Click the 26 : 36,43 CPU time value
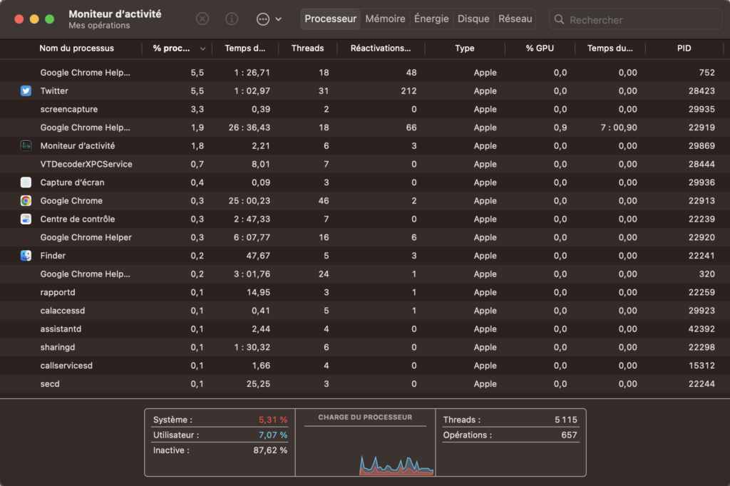Viewport: 730px width, 486px height. (x=249, y=128)
